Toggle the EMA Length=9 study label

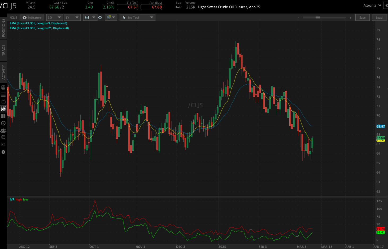[x=39, y=23]
